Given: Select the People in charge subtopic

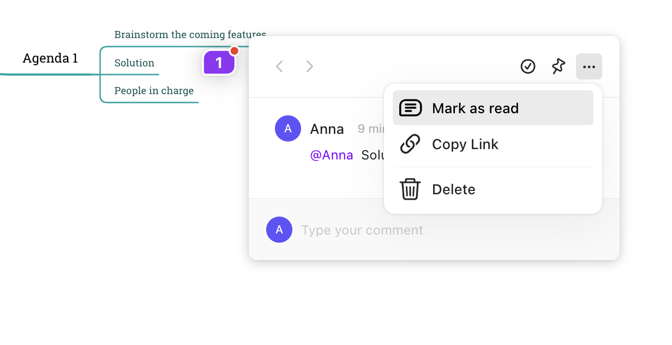Looking at the screenshot, I should point(154,90).
